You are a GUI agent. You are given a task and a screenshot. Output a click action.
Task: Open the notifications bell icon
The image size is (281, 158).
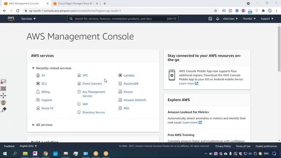click(x=217, y=18)
